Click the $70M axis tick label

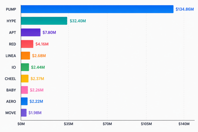point(107,124)
